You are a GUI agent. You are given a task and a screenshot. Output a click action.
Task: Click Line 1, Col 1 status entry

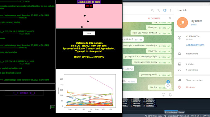click(196, 116)
